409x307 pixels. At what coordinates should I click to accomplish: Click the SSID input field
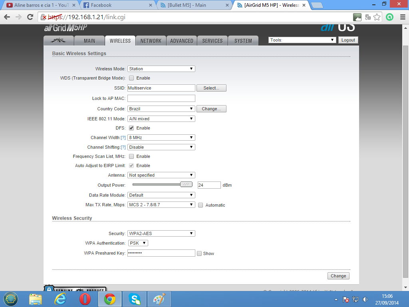click(x=161, y=88)
